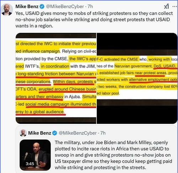The height and width of the screenshot is (173, 178).
Task: Open the @MikeBenzCyber handle in main tweet
Action: 65,6
